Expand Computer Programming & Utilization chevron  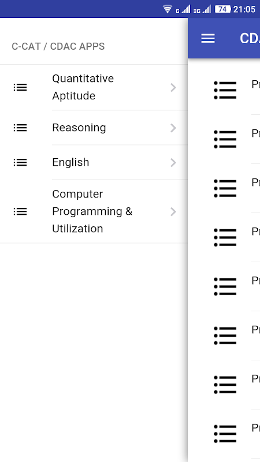click(173, 211)
